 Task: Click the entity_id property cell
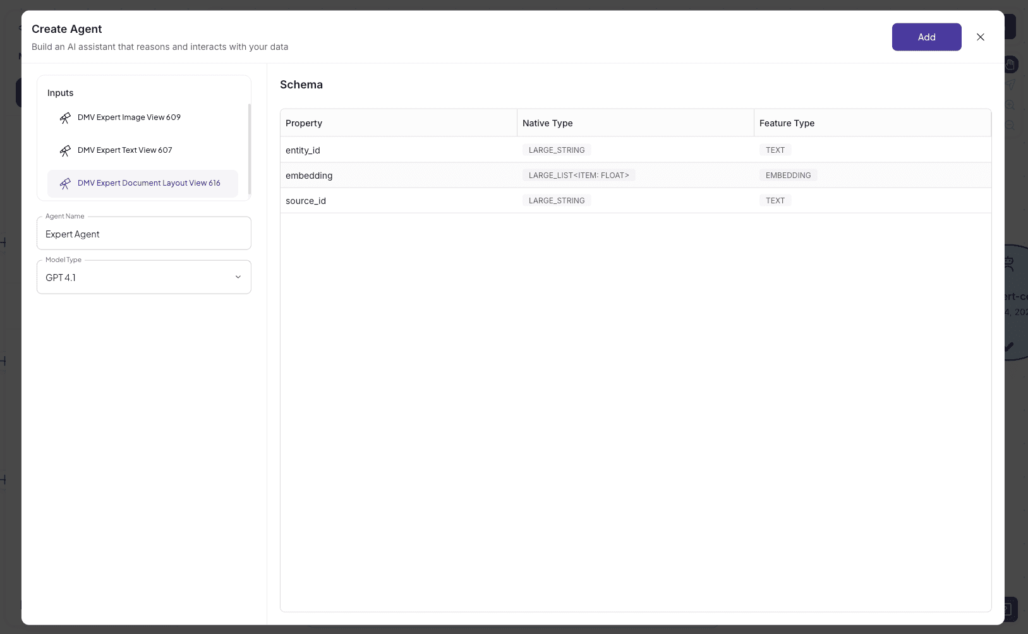click(x=399, y=150)
